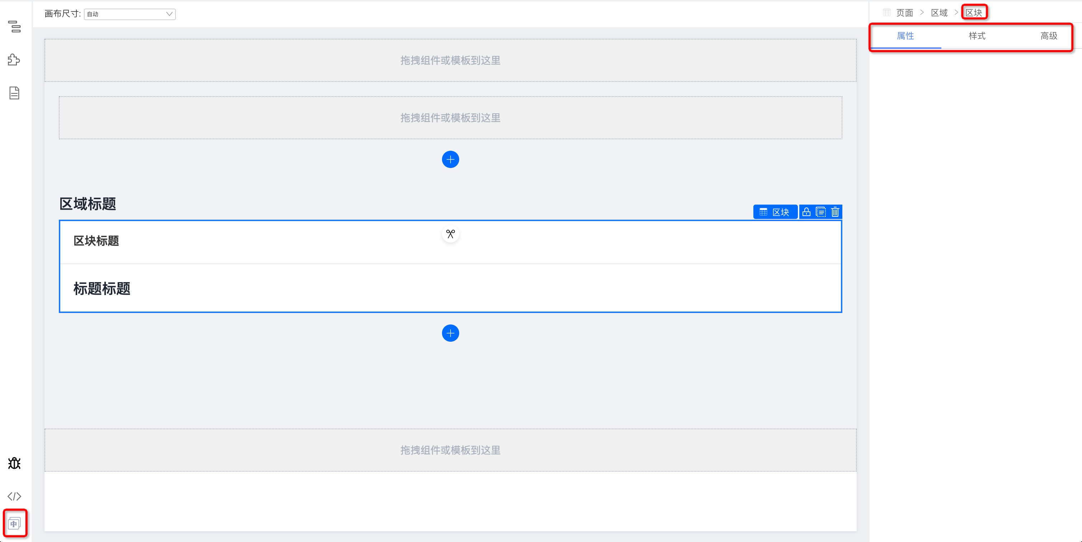Open the Chinese language switch icon
Screen dimensions: 1082x542
14,523
